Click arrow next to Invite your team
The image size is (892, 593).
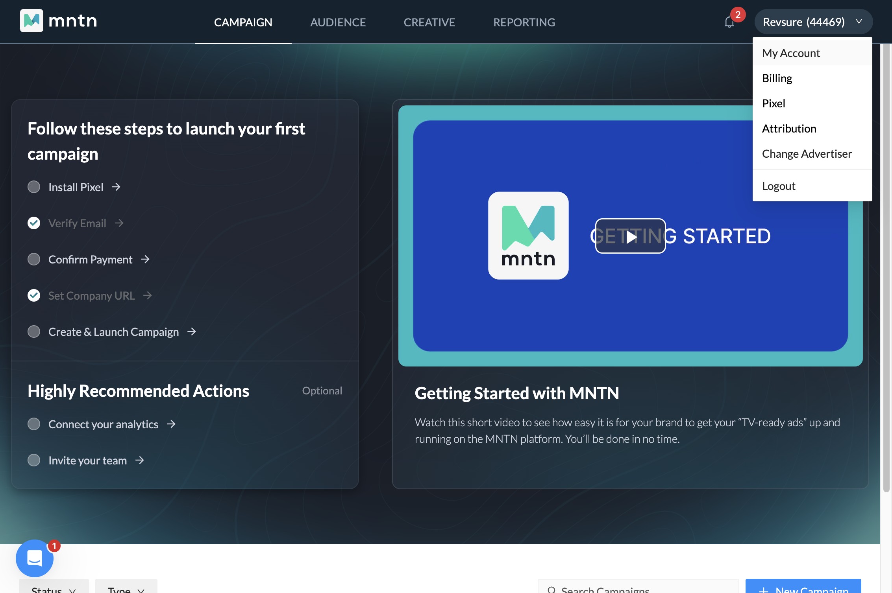point(140,460)
